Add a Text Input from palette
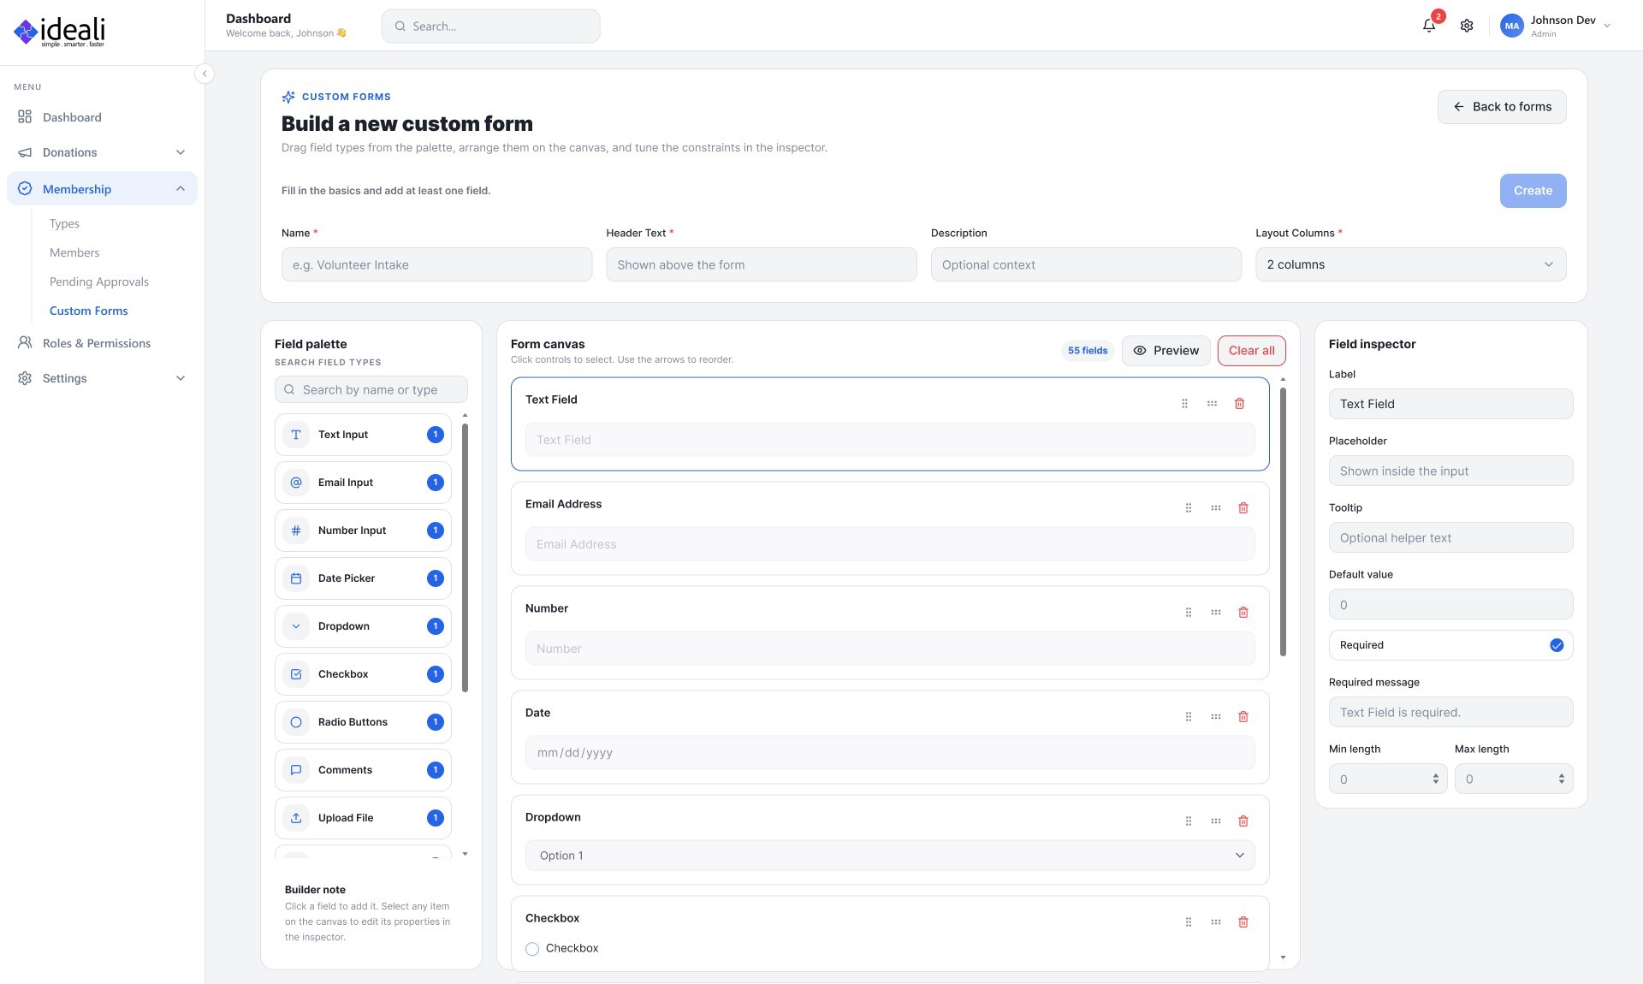Image resolution: width=1643 pixels, height=984 pixels. click(363, 435)
